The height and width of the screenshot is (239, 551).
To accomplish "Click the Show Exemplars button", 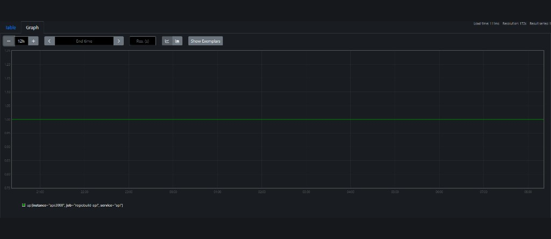I will (x=206, y=41).
